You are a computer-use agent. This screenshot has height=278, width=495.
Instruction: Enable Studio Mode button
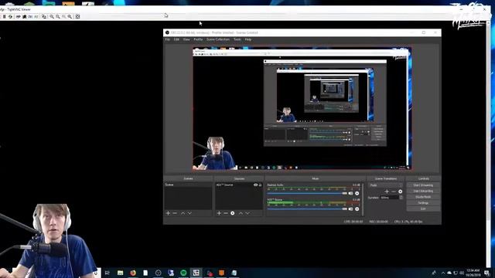coord(423,197)
